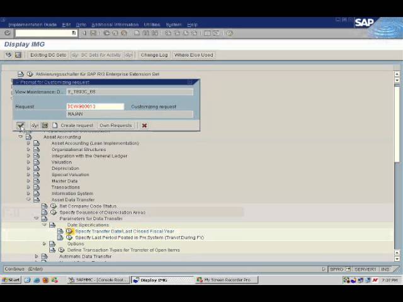Click the Exit icon in the toolbar

pyautogui.click(x=115, y=33)
